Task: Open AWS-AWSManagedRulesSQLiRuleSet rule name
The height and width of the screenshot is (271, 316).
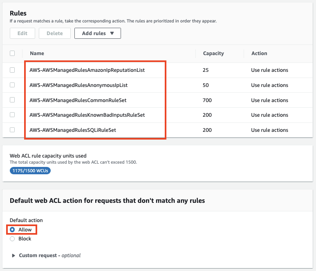Action: (x=73, y=130)
